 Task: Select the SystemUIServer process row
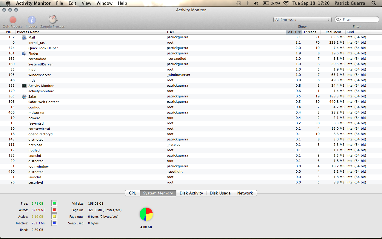(191, 64)
